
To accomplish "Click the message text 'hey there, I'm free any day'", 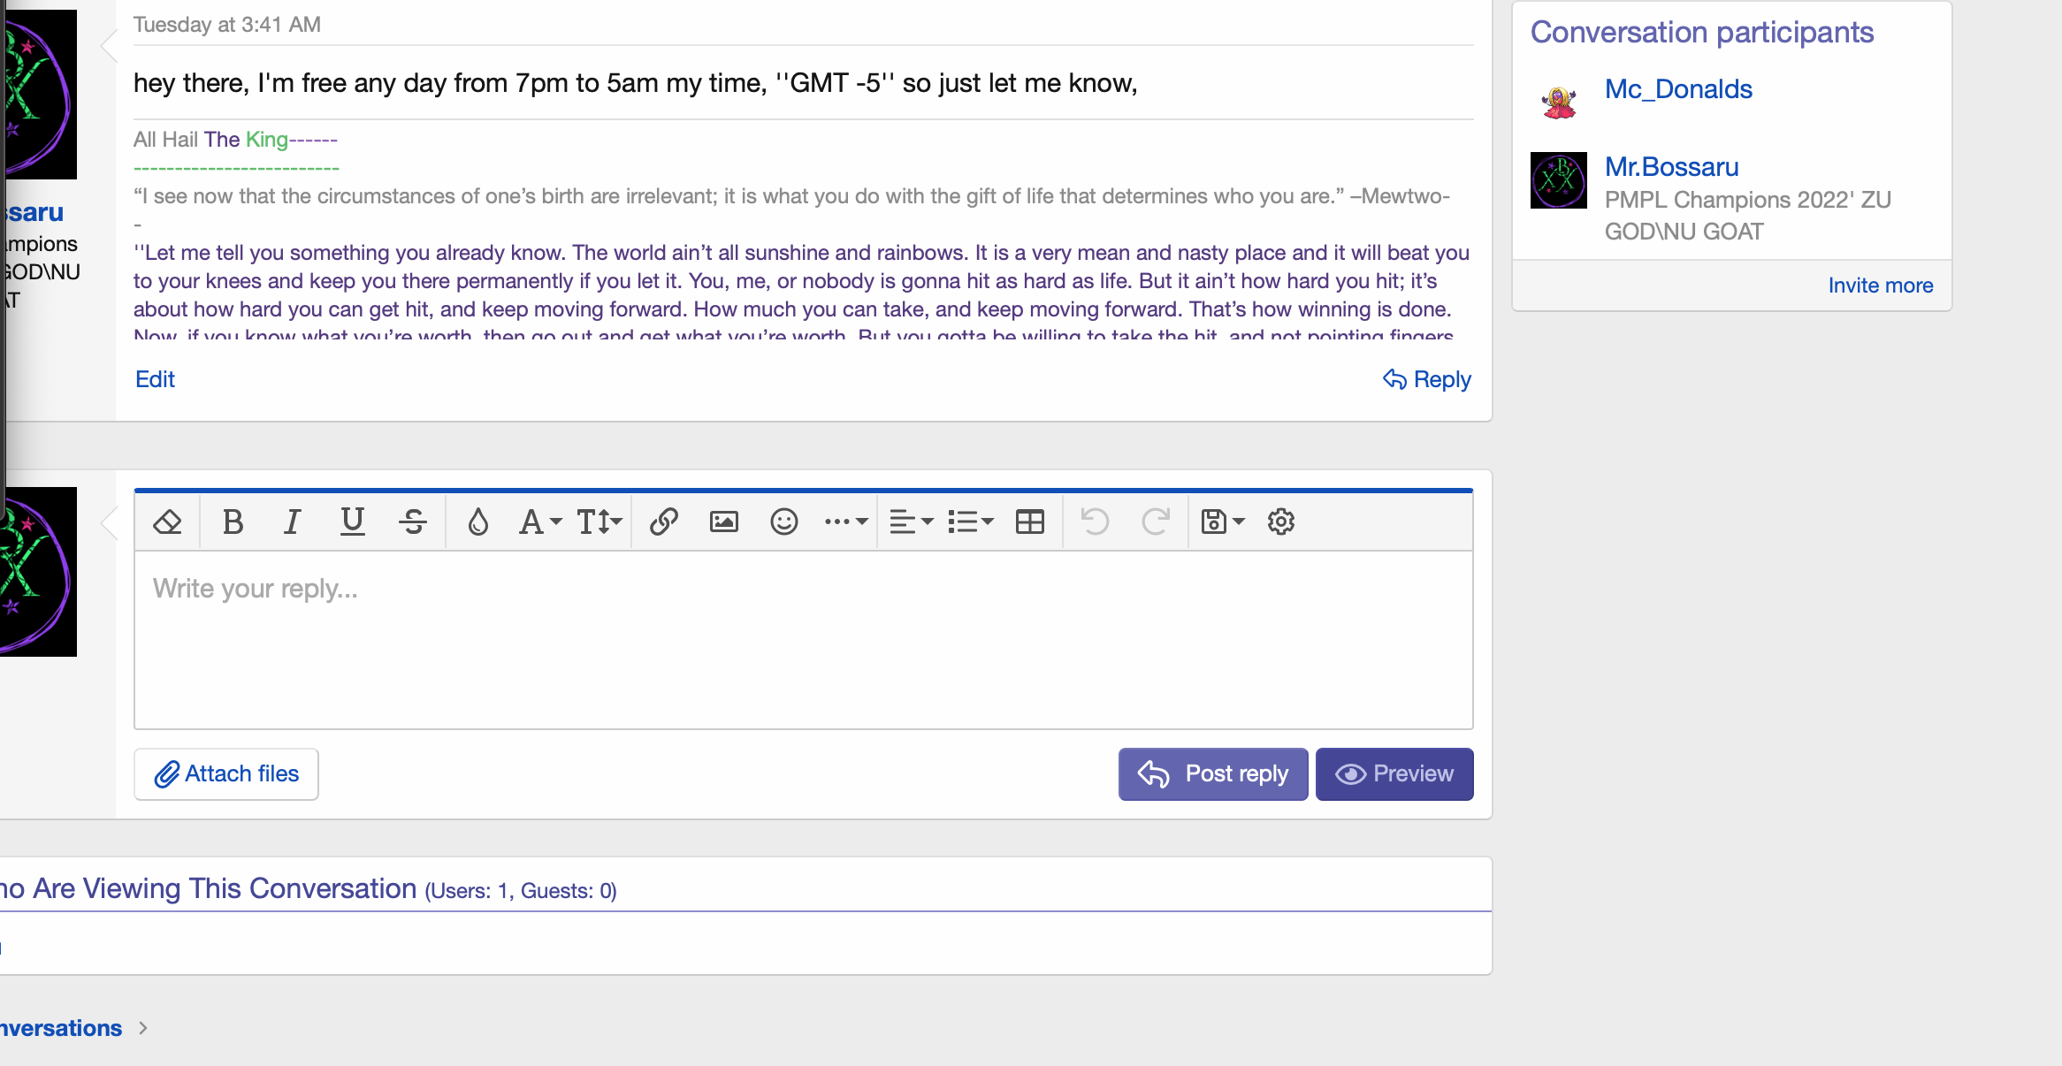I will click(636, 83).
